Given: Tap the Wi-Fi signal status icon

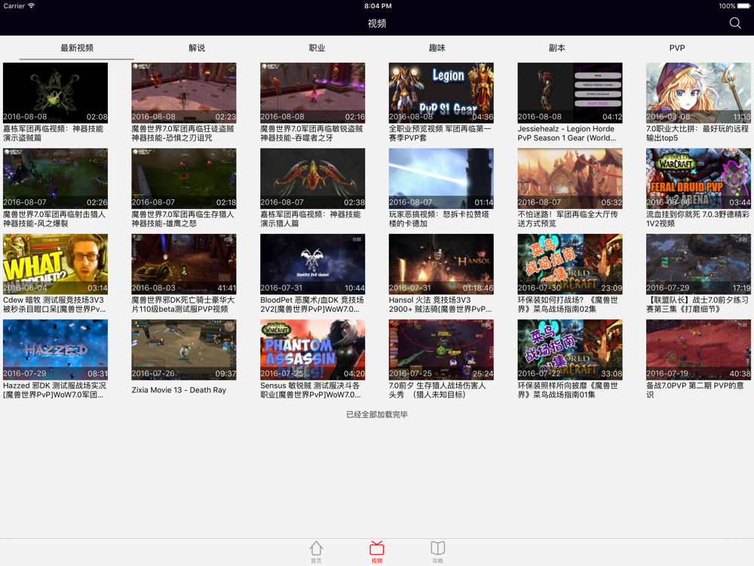Looking at the screenshot, I should pos(31,6).
